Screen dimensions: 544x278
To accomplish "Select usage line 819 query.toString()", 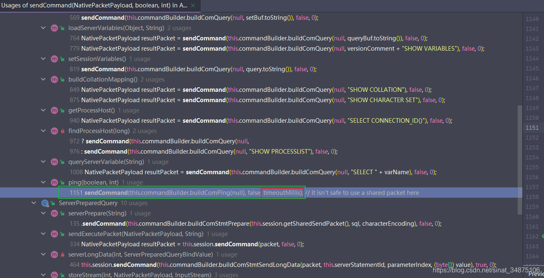I will [193, 69].
